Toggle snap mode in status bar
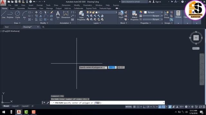 pos(138,107)
